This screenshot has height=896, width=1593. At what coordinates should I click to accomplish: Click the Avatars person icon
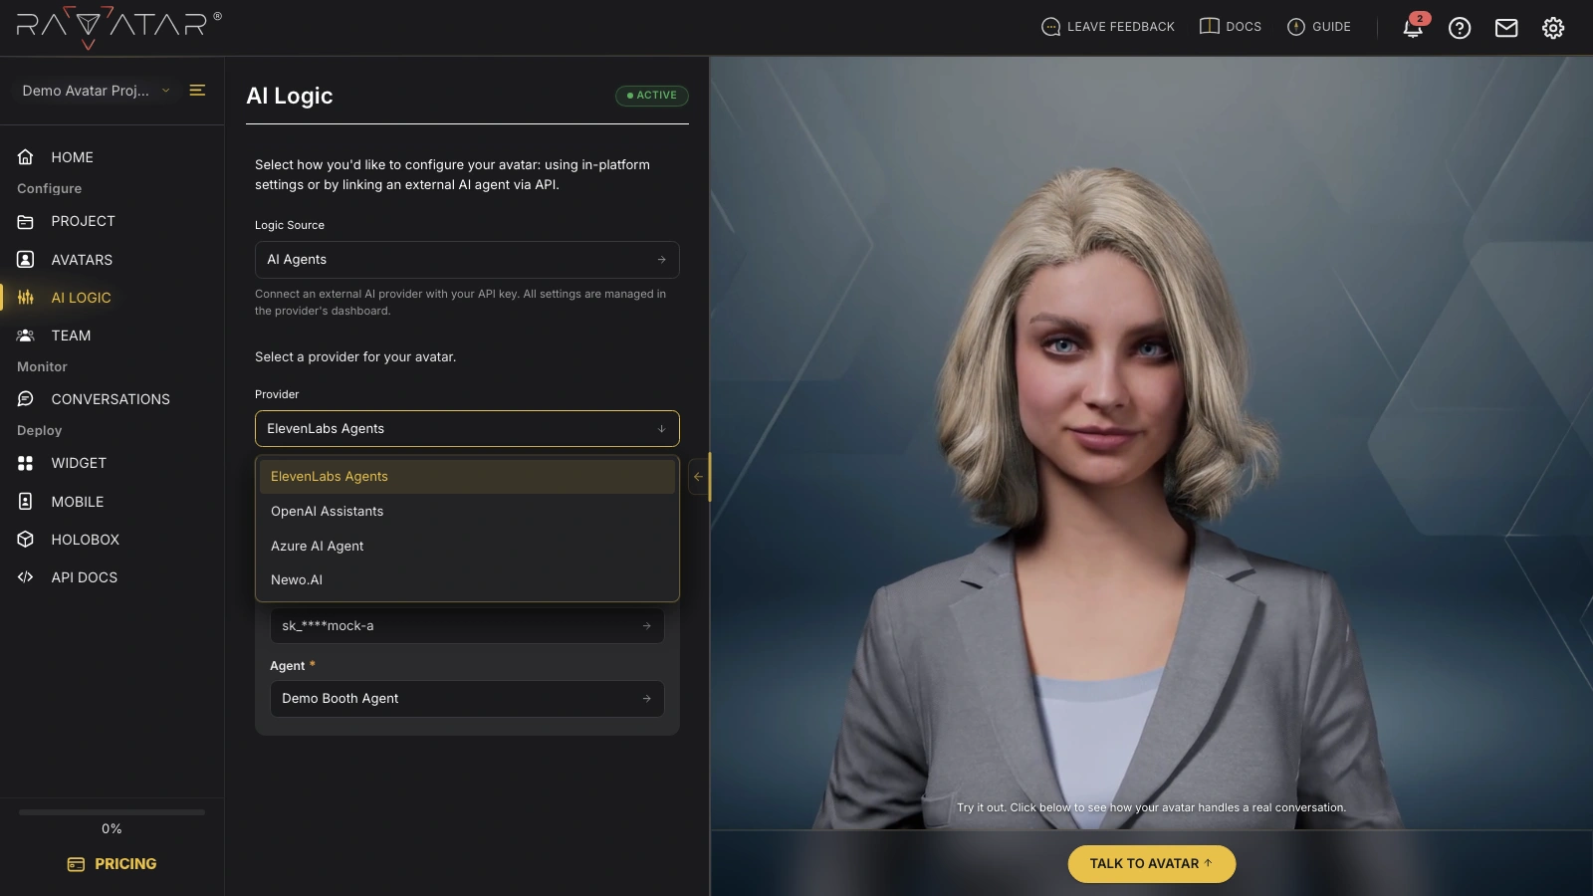pyautogui.click(x=26, y=260)
